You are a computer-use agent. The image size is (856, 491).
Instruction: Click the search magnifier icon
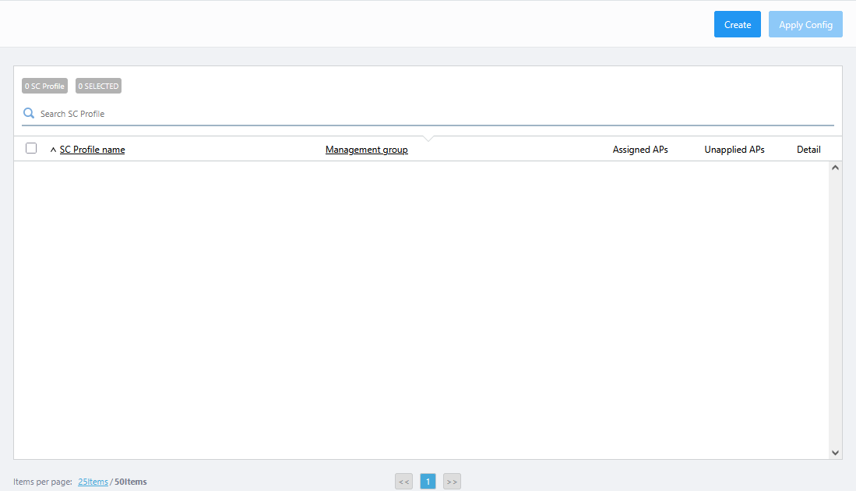coord(29,114)
